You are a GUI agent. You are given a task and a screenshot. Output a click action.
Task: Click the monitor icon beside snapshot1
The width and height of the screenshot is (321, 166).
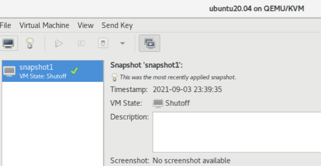[x=10, y=72]
